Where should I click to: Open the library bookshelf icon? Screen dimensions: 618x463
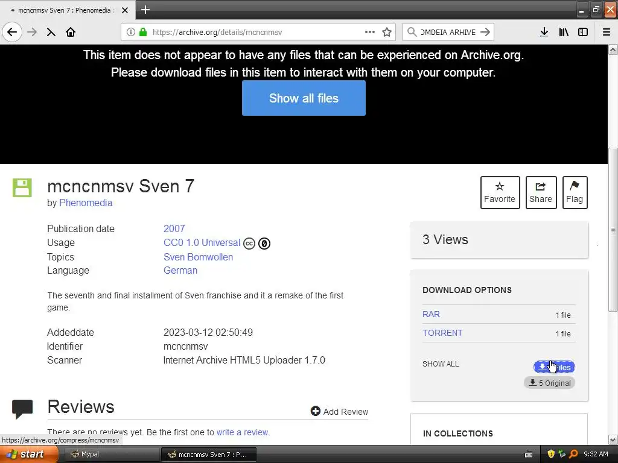click(564, 32)
